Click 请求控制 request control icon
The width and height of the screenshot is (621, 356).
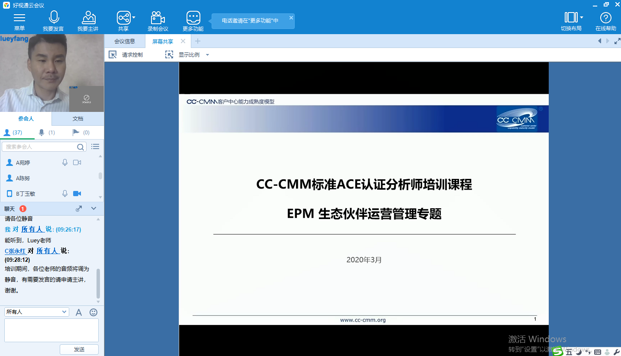click(113, 55)
